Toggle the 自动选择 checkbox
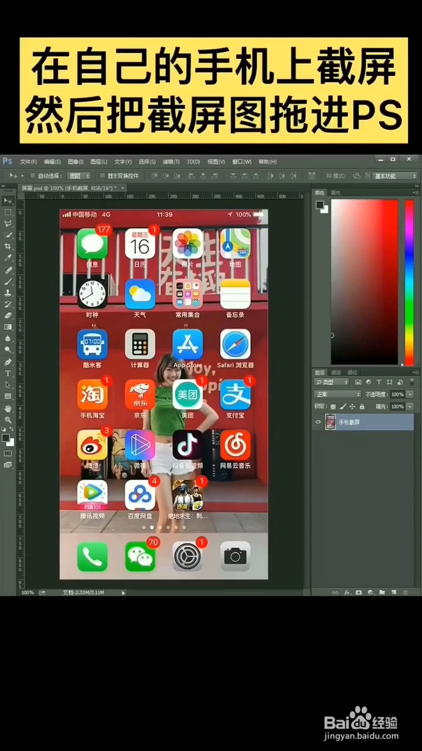Viewport: 422px width, 751px height. click(33, 175)
